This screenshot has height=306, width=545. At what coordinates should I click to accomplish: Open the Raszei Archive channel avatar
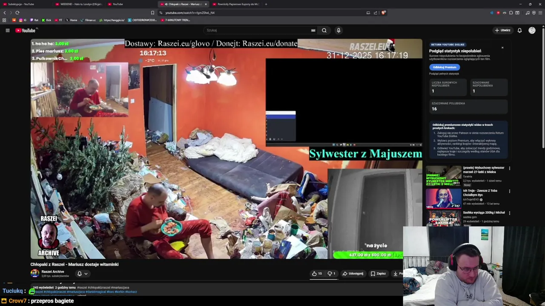coord(35,274)
